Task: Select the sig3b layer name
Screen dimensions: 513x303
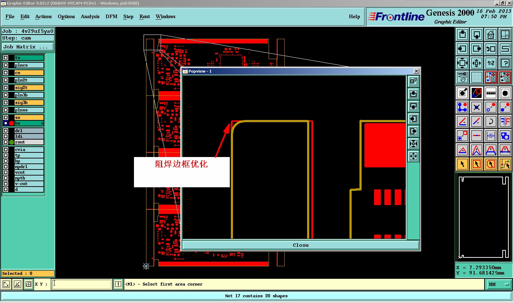Action: tap(29, 103)
